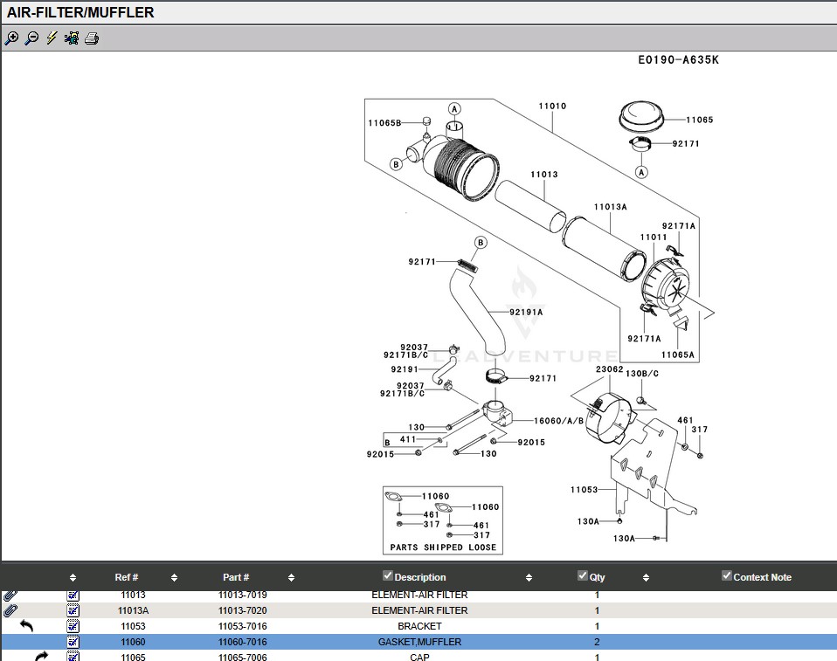The width and height of the screenshot is (837, 661).
Task: Click the sort arrows right of Description
Action: [x=529, y=578]
